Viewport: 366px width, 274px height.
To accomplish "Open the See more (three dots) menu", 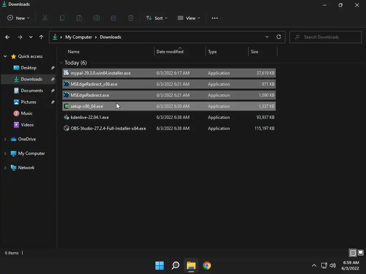I will pyautogui.click(x=215, y=18).
